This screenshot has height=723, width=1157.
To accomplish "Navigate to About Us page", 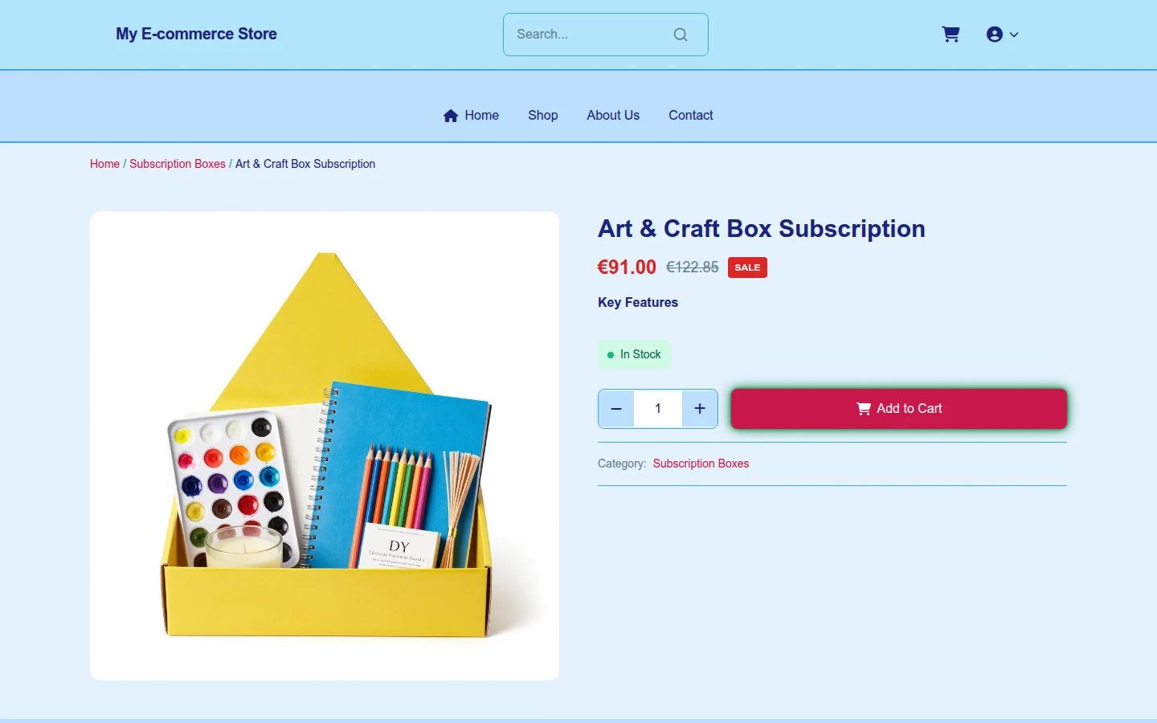I will coord(613,116).
